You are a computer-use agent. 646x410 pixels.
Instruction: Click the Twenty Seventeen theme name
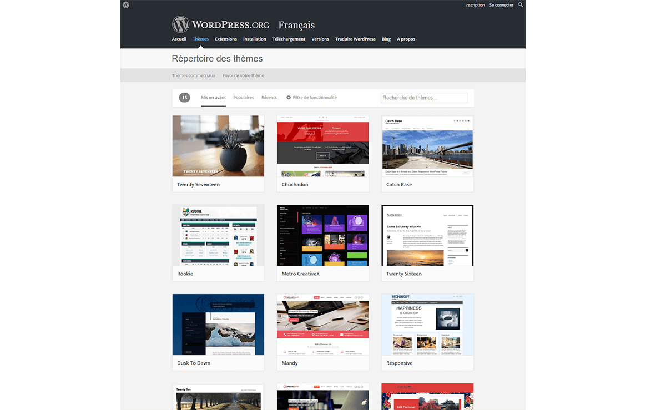198,185
